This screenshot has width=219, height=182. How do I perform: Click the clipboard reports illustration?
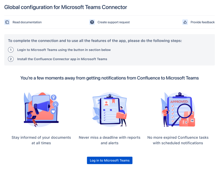point(110,110)
